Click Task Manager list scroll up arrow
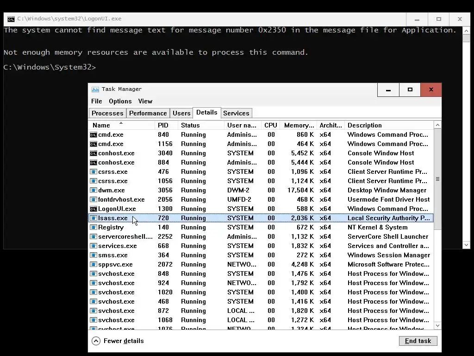This screenshot has height=356, width=474. [x=437, y=125]
